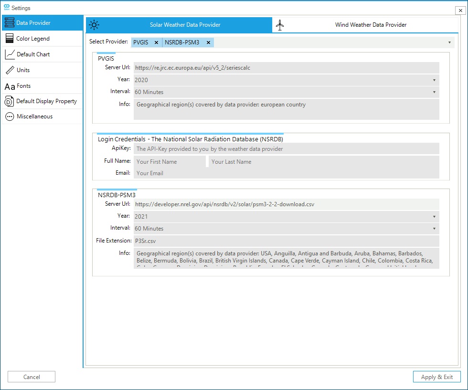
Task: Expand the Select Provider dropdown
Action: click(449, 42)
